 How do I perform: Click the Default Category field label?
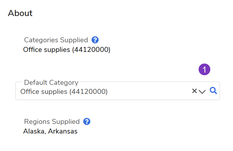pos(51,82)
